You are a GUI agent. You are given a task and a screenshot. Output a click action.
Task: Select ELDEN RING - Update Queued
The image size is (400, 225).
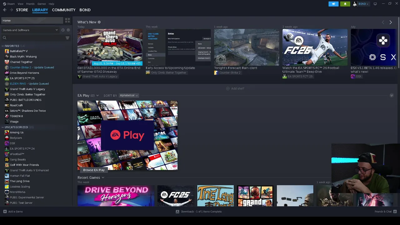[29, 84]
